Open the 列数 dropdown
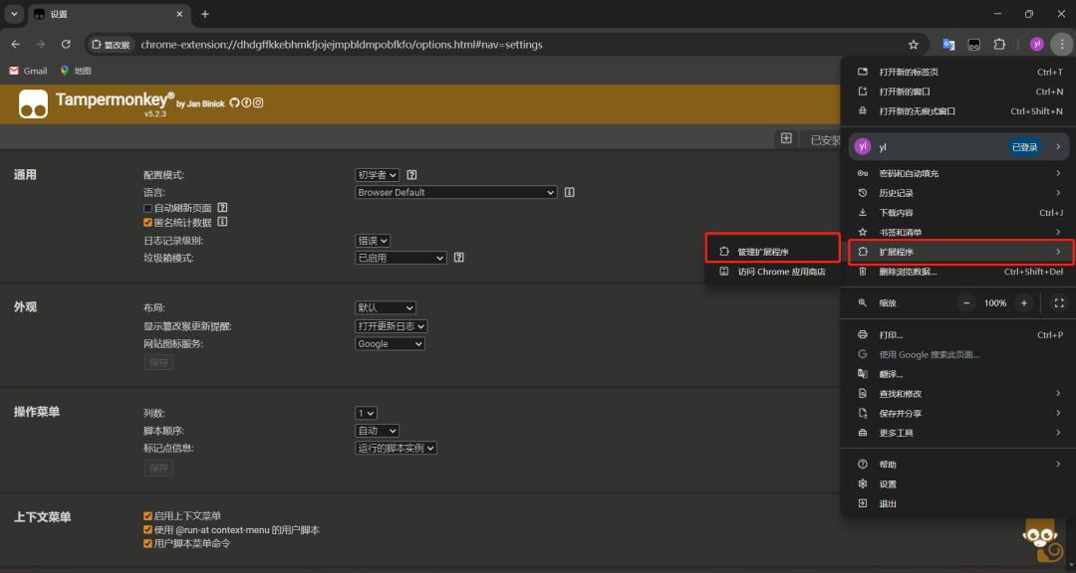 (366, 413)
